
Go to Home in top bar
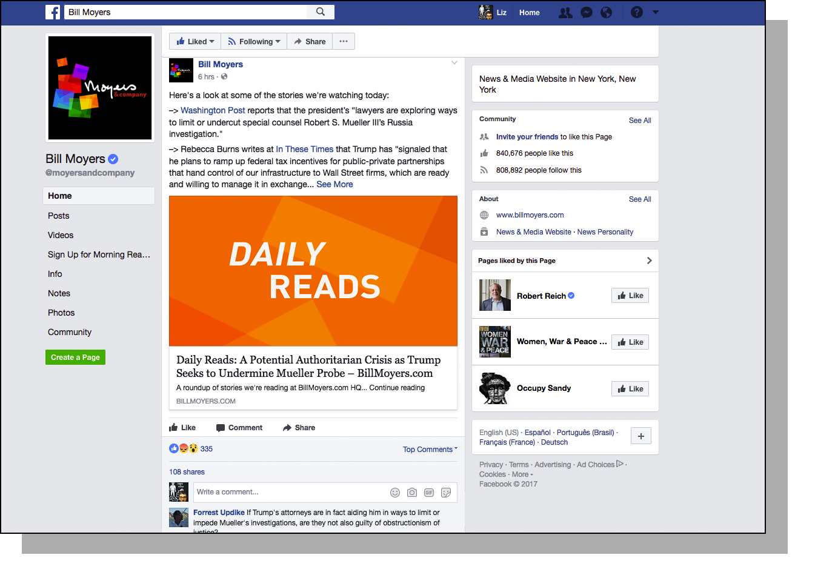(529, 12)
